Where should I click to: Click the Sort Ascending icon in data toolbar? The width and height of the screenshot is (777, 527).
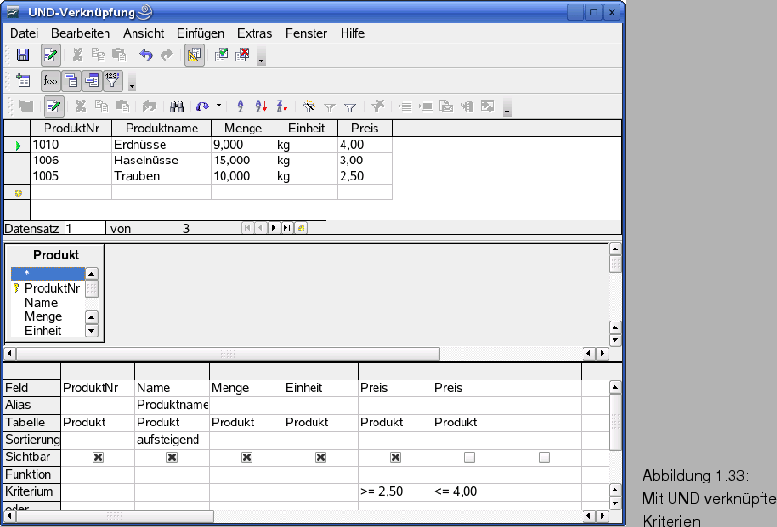click(x=240, y=106)
